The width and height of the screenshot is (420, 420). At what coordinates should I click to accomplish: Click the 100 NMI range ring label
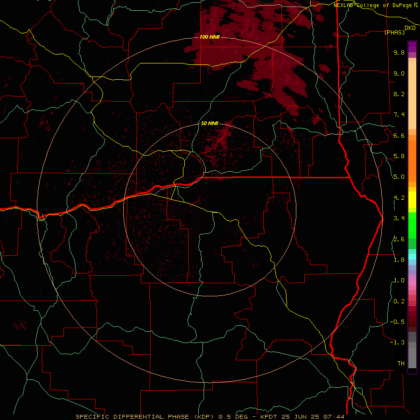pos(210,37)
